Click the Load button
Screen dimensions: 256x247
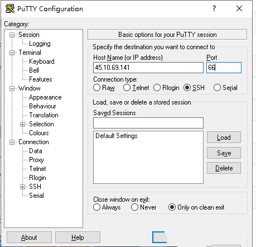pyautogui.click(x=224, y=137)
